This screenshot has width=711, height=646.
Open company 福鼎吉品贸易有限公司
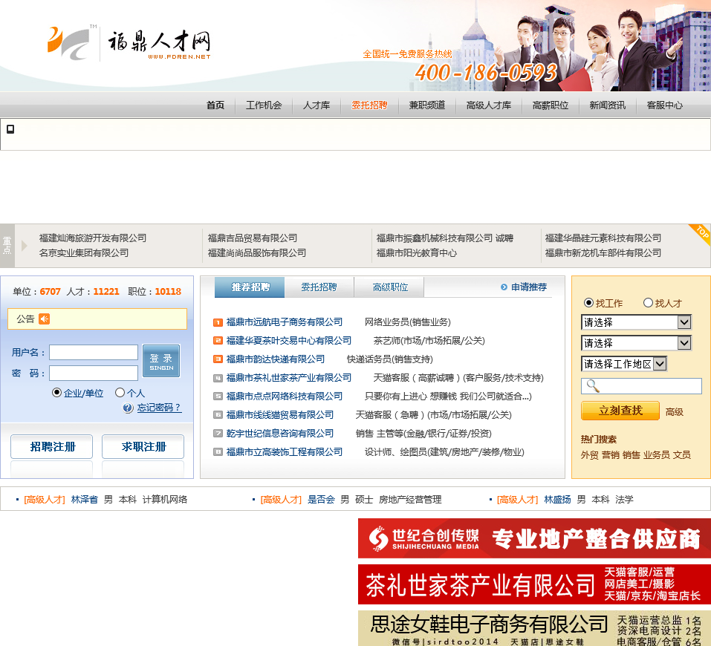(252, 238)
